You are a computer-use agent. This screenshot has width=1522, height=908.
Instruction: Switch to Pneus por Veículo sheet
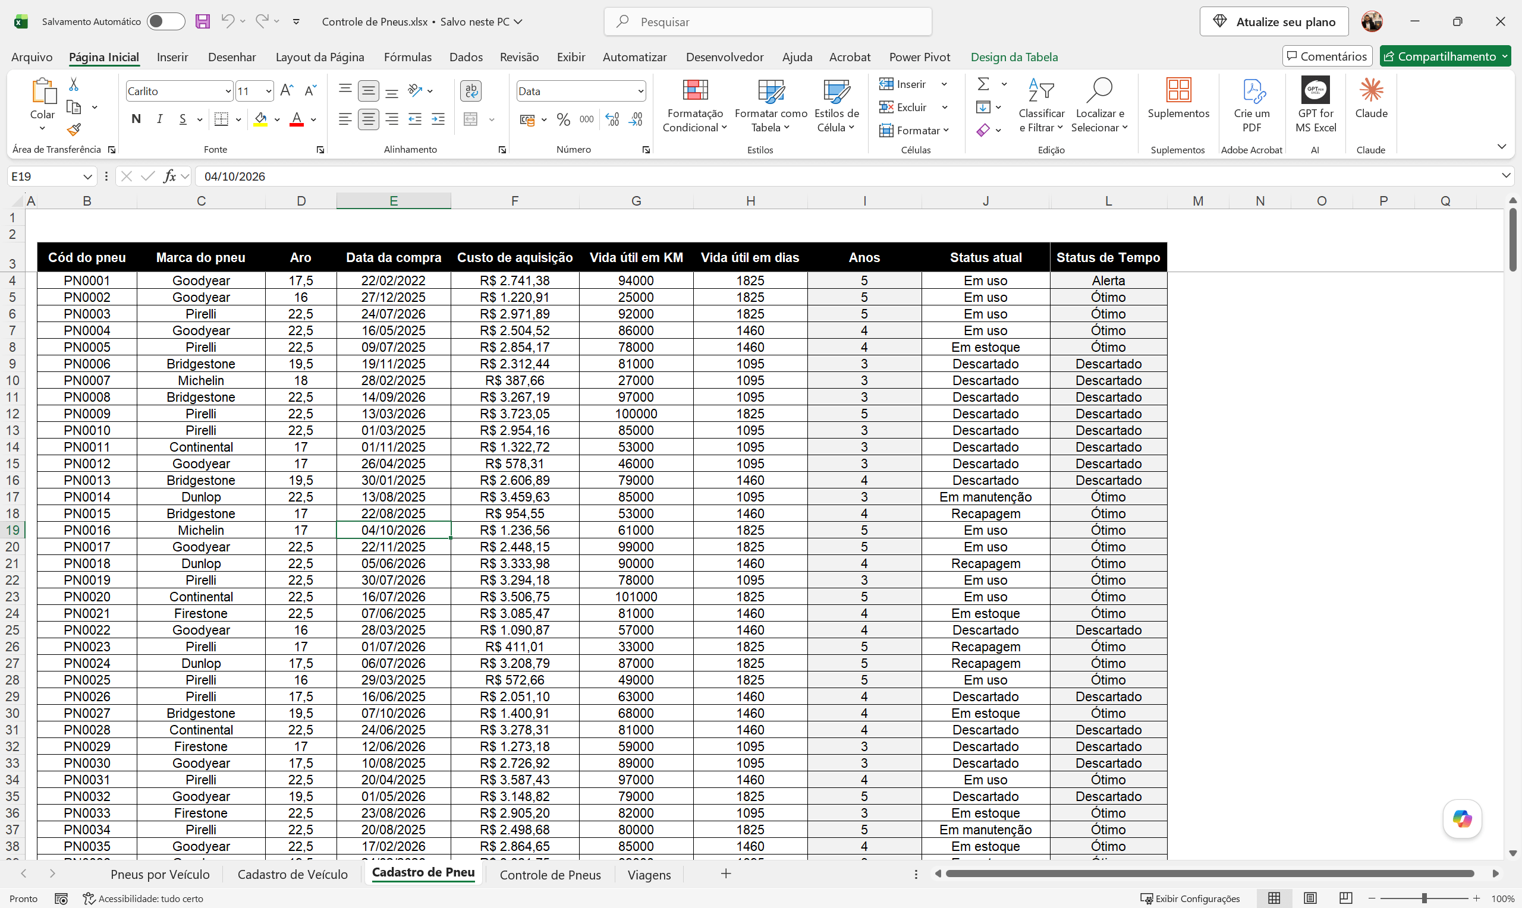[160, 874]
